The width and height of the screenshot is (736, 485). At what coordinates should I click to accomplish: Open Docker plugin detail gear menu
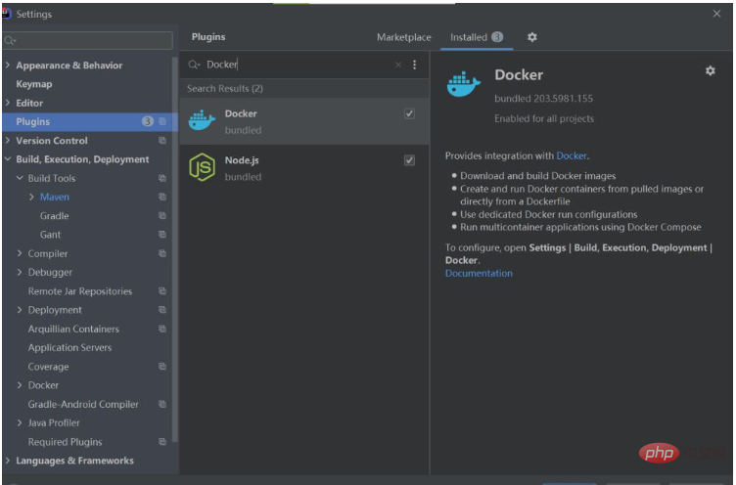[x=710, y=70]
